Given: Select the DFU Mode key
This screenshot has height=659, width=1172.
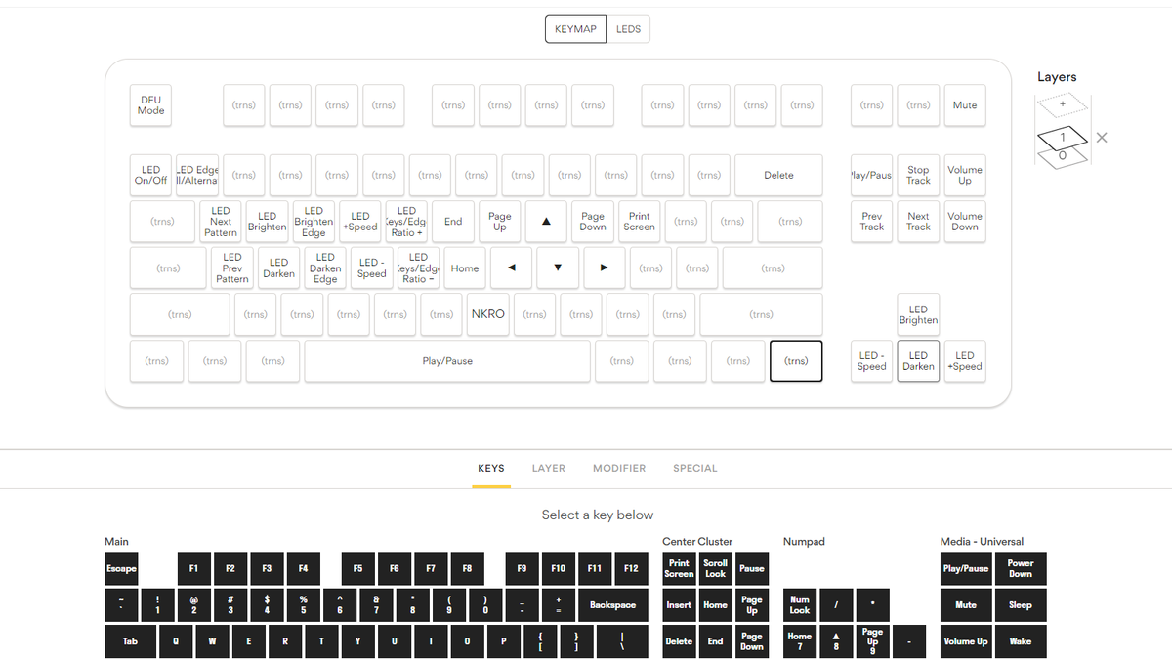Looking at the screenshot, I should 149,104.
